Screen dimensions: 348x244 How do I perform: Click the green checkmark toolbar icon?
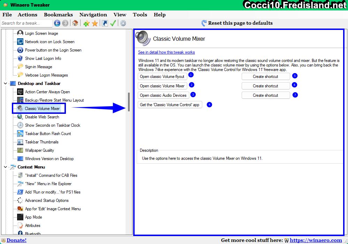click(113, 23)
